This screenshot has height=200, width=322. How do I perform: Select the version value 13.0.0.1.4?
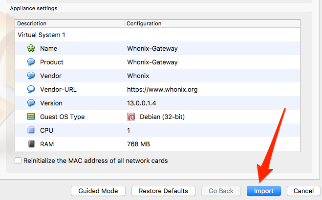pos(142,103)
